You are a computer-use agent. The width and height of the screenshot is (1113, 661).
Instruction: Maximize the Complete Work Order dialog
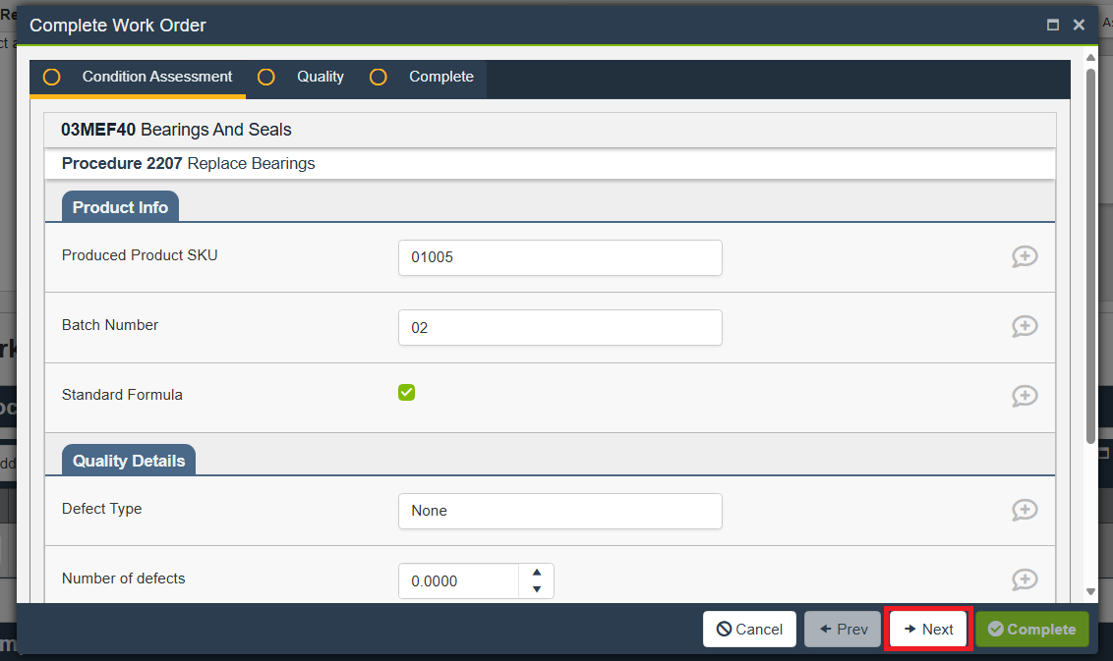click(x=1053, y=26)
